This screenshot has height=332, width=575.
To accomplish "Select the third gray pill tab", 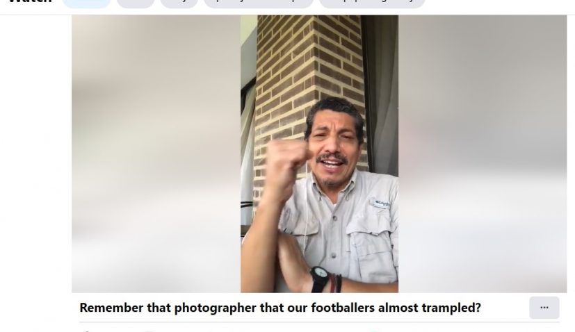I will pyautogui.click(x=179, y=3).
